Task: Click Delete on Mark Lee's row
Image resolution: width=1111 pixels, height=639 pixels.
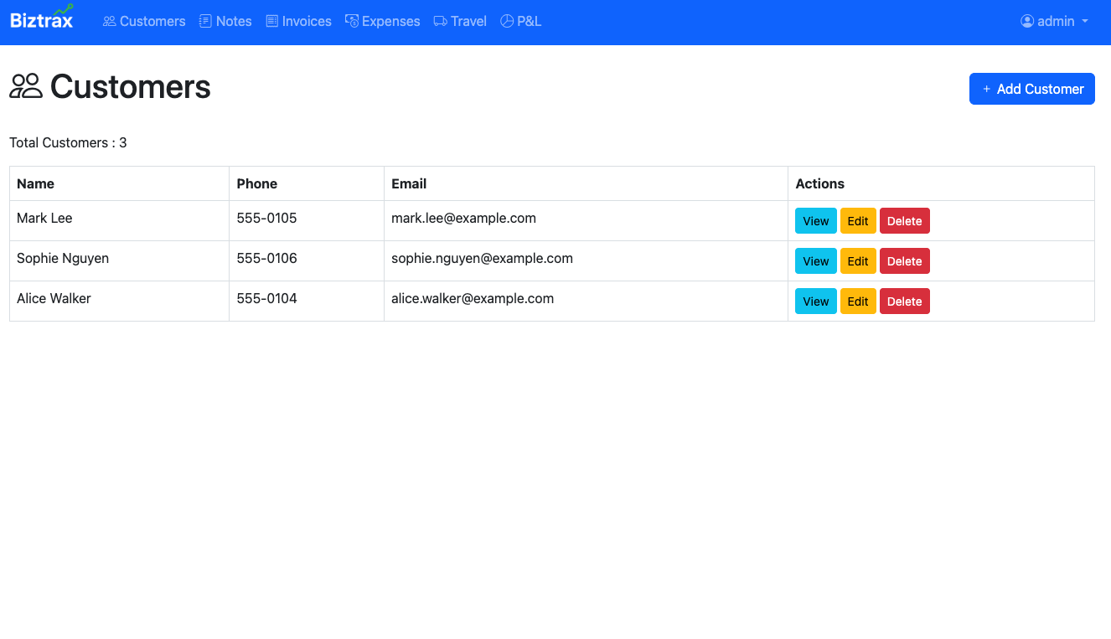Action: [x=905, y=220]
